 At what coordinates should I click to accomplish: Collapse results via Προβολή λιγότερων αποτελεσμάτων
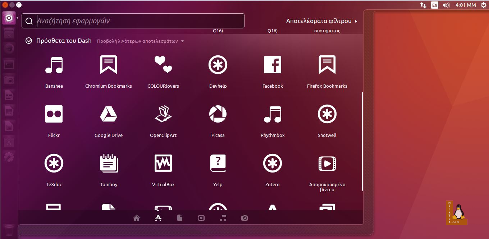tap(140, 41)
